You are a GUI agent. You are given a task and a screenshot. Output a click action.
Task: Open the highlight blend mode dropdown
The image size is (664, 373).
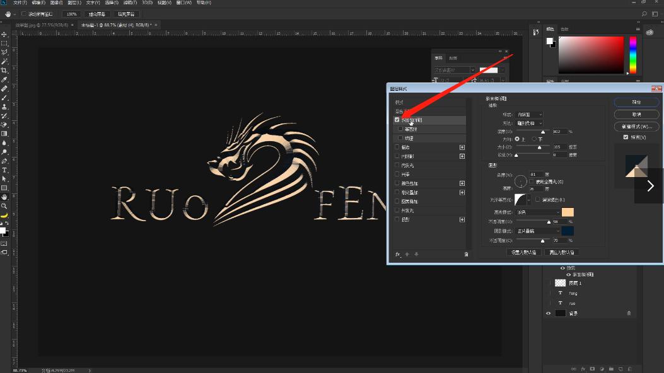coord(539,212)
